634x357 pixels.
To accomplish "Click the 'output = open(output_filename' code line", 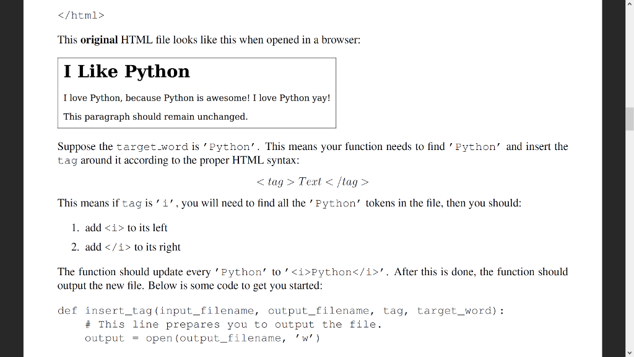I will pos(202,338).
